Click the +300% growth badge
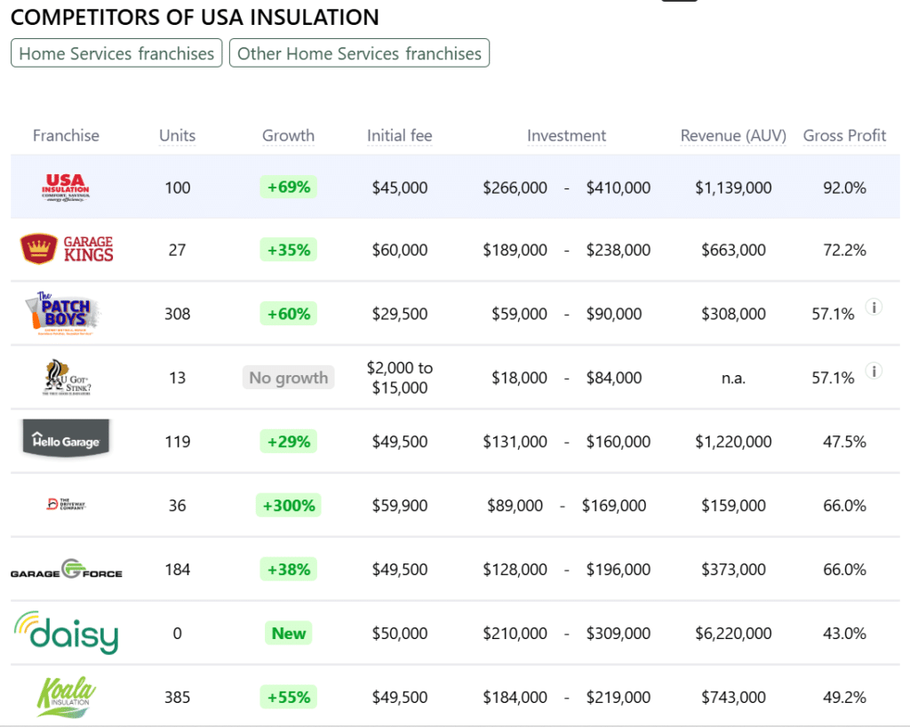 tap(289, 506)
